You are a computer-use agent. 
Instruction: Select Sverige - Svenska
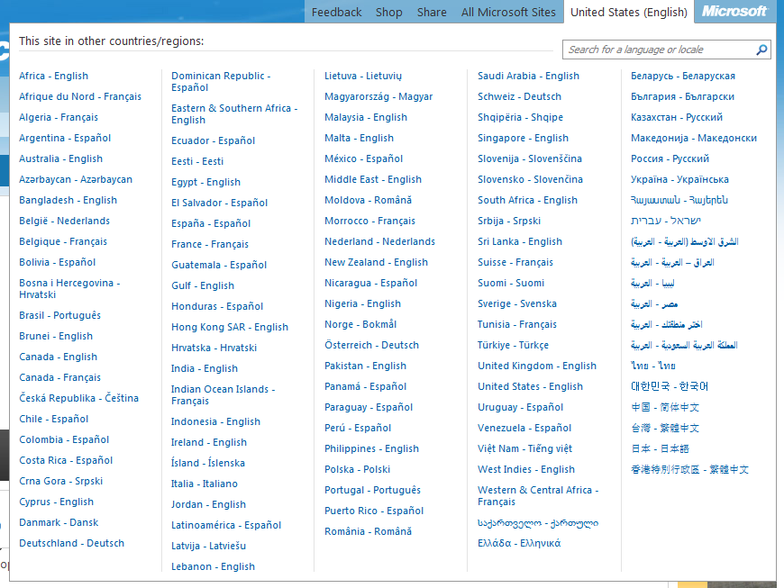tap(517, 303)
